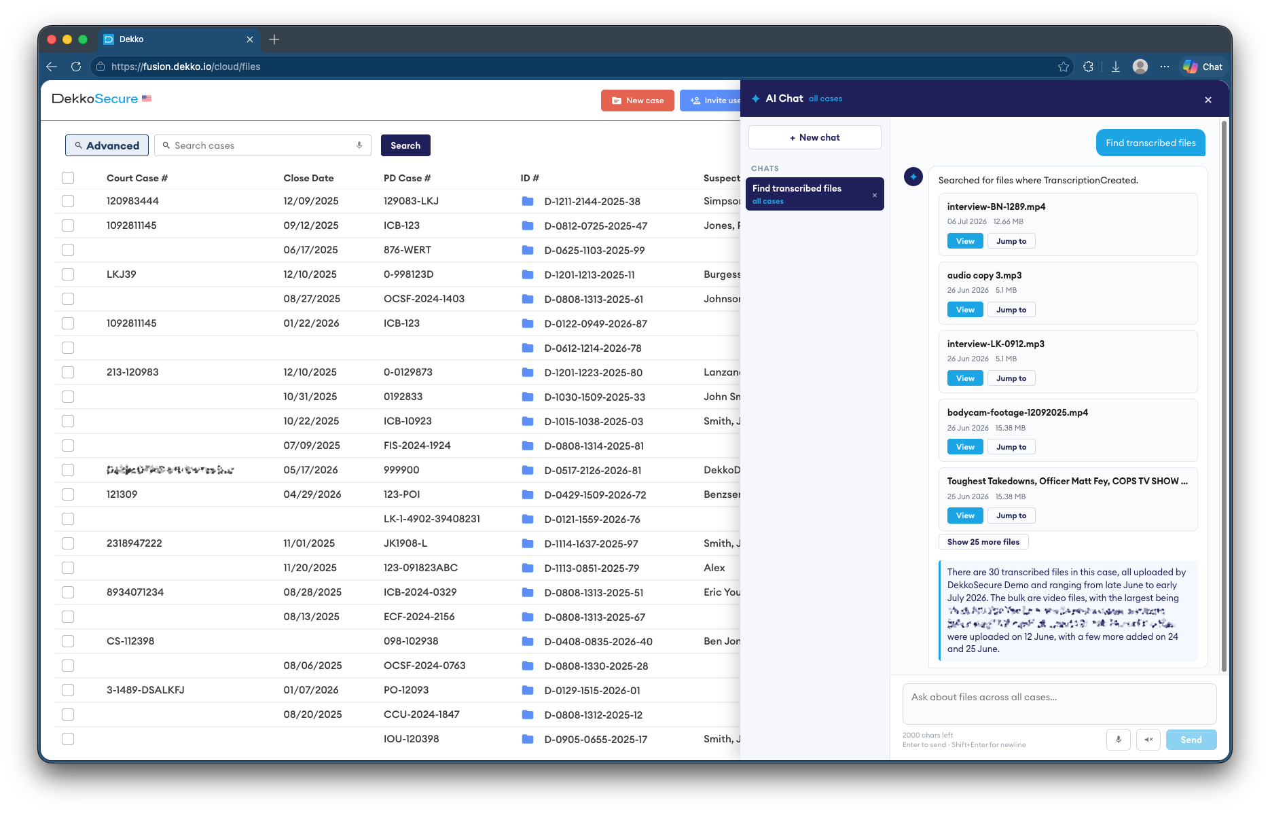1270x813 pixels.
Task: Check the row for court case 120983444
Action: 68,201
